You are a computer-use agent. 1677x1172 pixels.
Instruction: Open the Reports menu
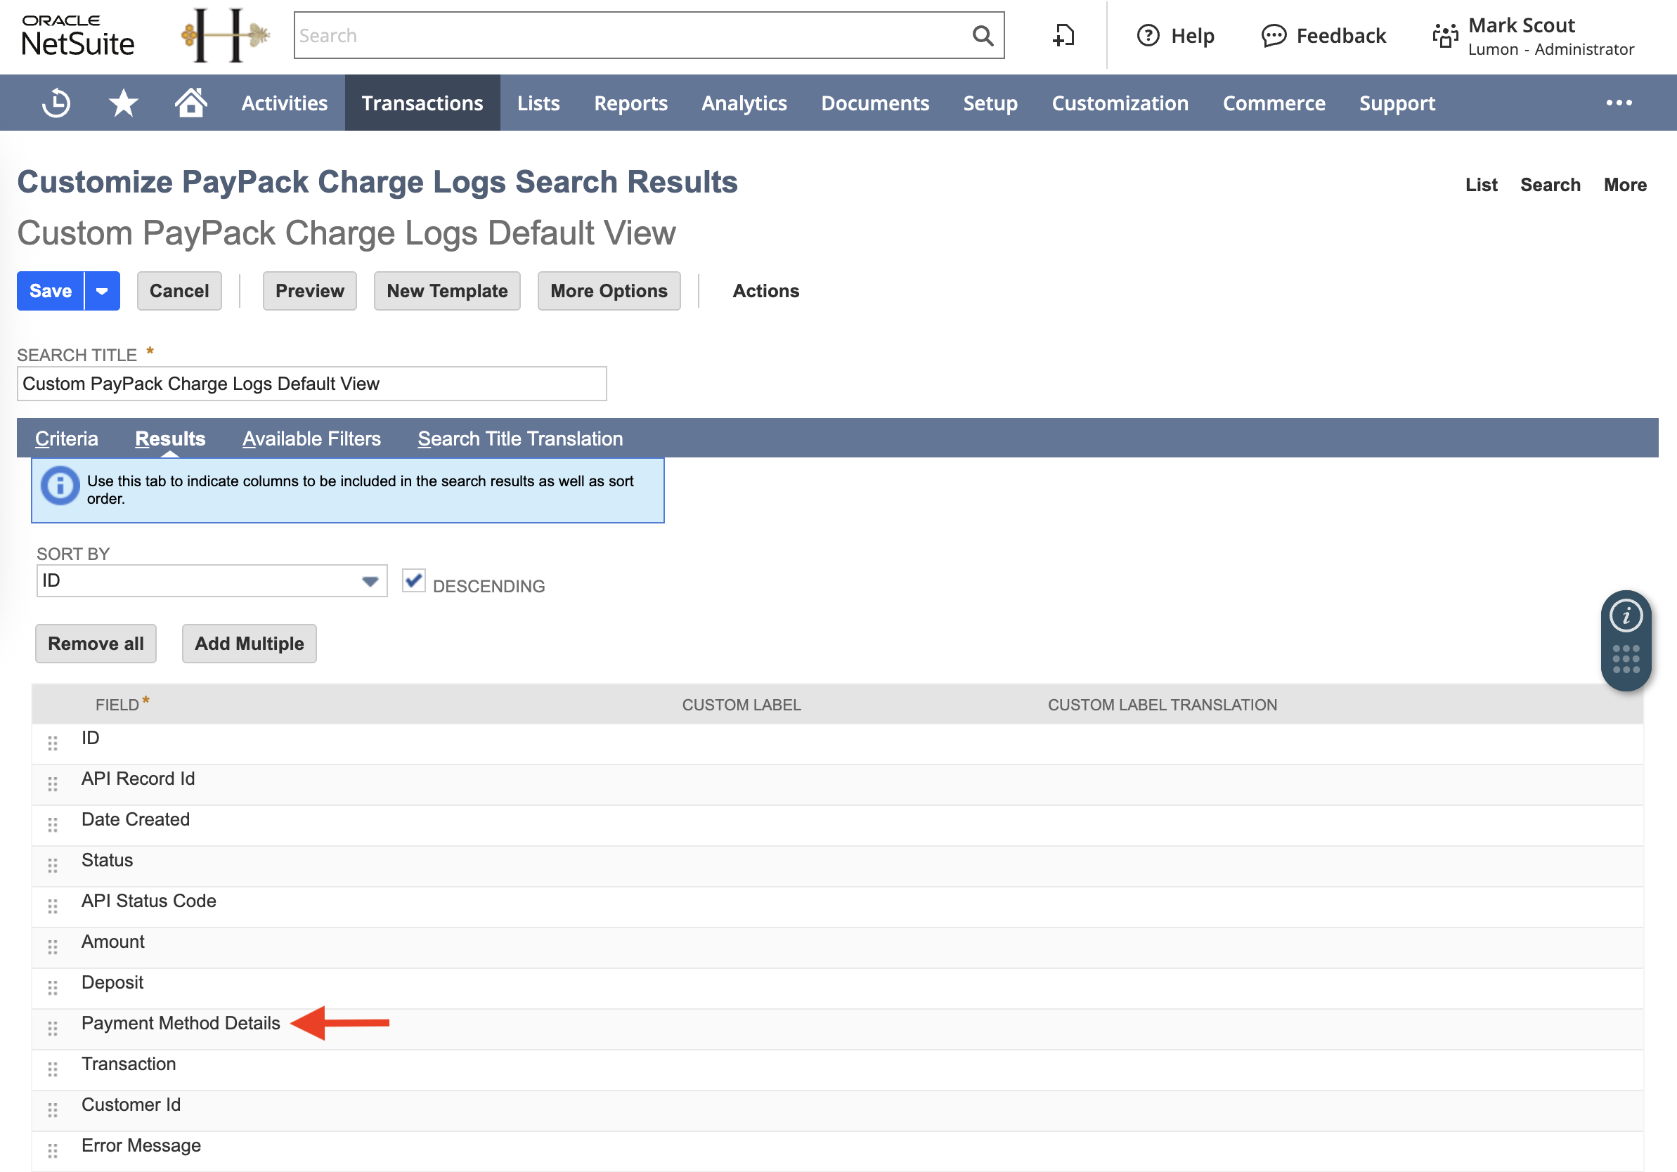click(x=630, y=103)
